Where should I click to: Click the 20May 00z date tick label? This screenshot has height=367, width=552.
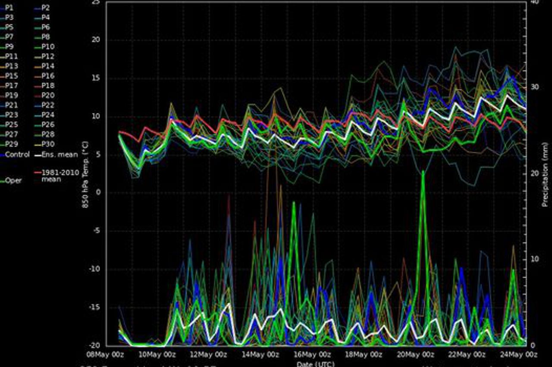pyautogui.click(x=417, y=355)
